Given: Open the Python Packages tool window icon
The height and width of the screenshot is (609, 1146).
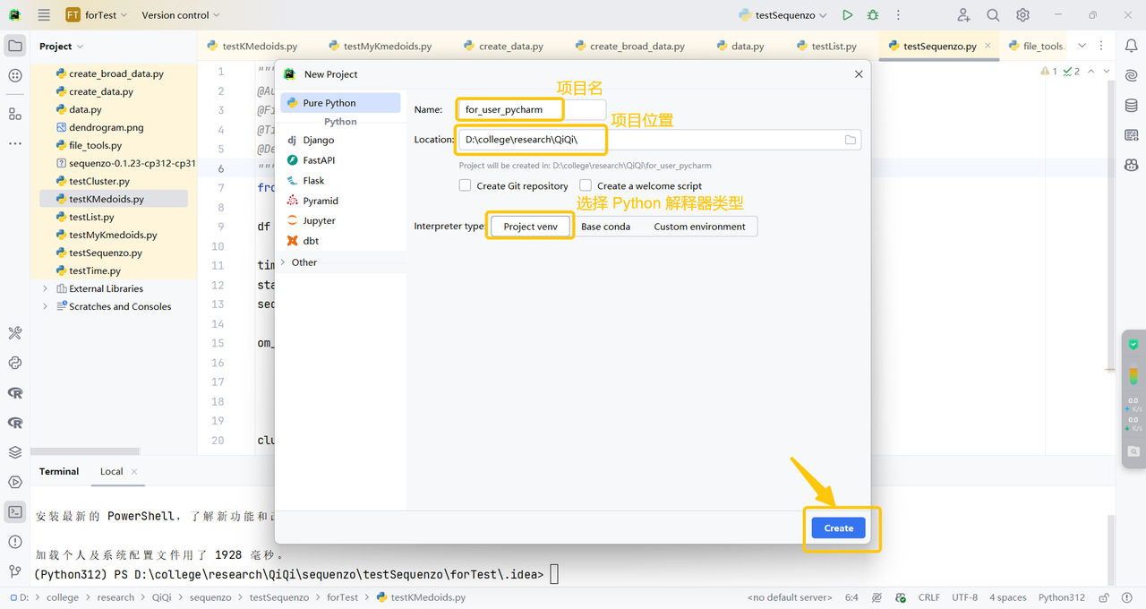Looking at the screenshot, I should coord(15,452).
